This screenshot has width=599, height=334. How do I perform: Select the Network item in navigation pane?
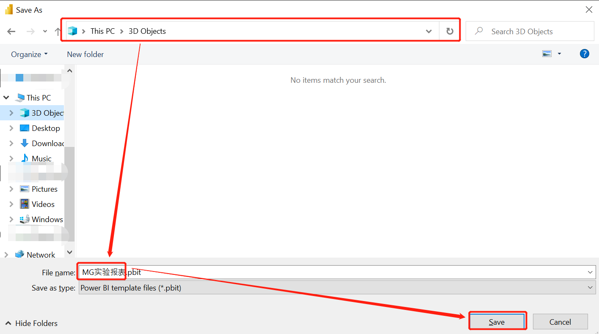(41, 254)
